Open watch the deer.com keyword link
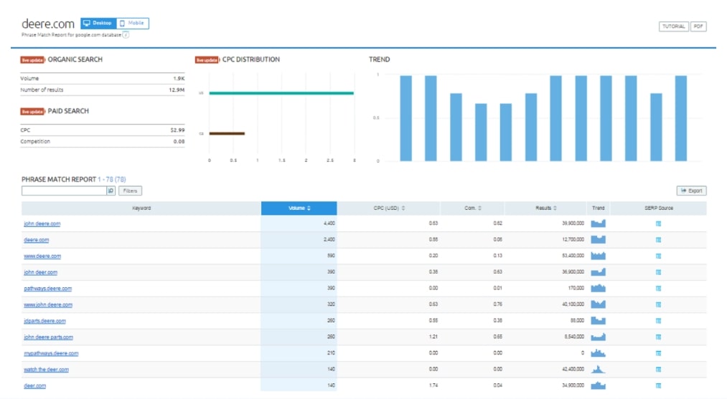 pos(46,370)
